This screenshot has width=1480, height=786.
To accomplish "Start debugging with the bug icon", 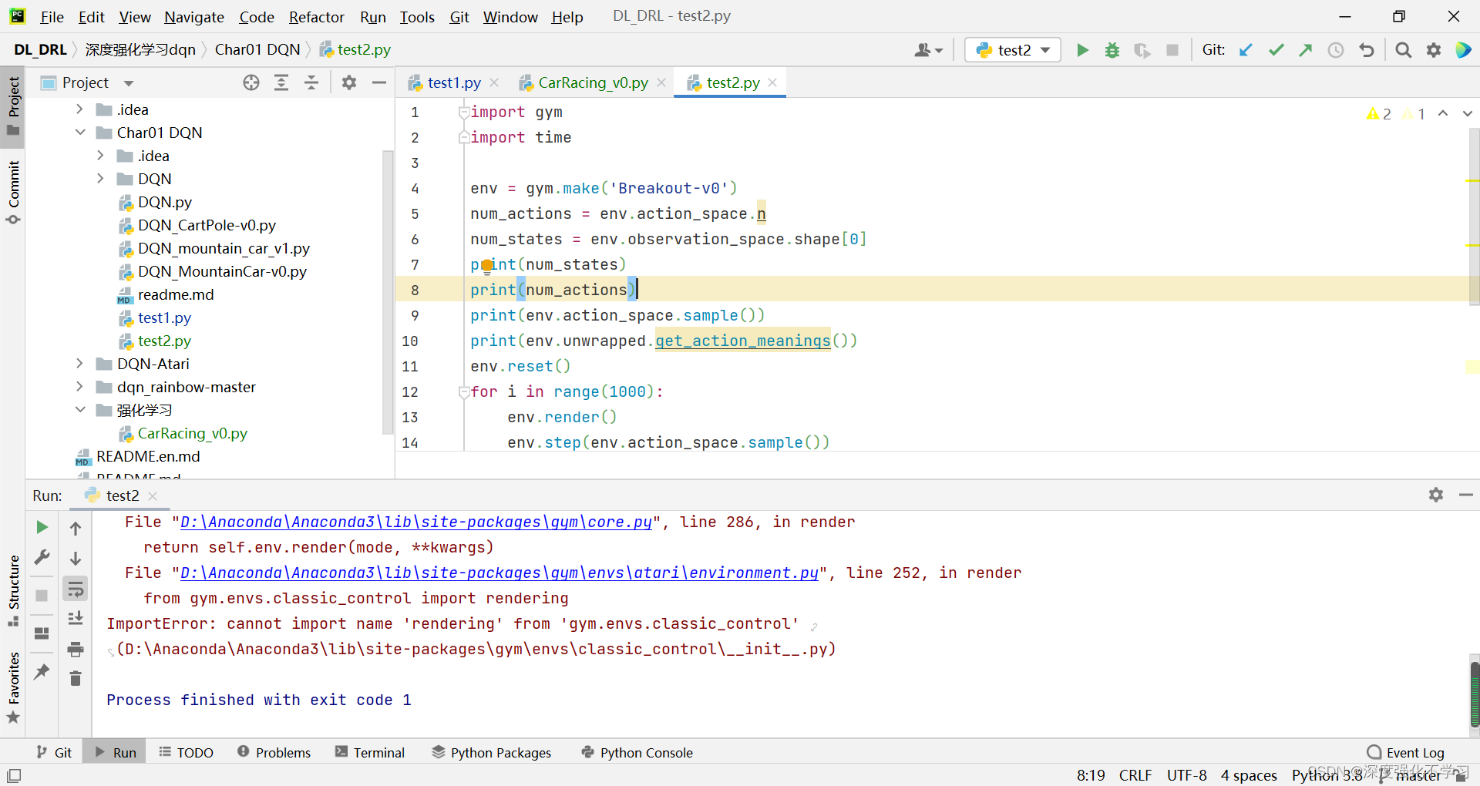I will click(x=1112, y=50).
